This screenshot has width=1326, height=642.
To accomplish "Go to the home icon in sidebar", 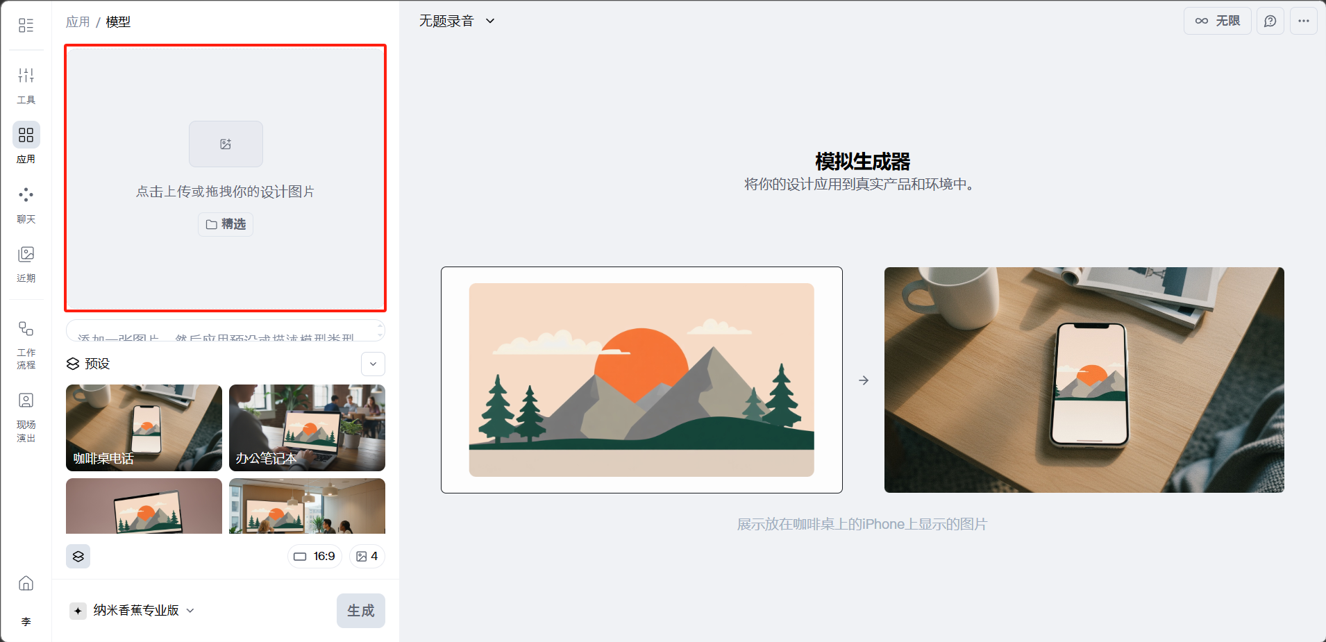I will pyautogui.click(x=26, y=583).
